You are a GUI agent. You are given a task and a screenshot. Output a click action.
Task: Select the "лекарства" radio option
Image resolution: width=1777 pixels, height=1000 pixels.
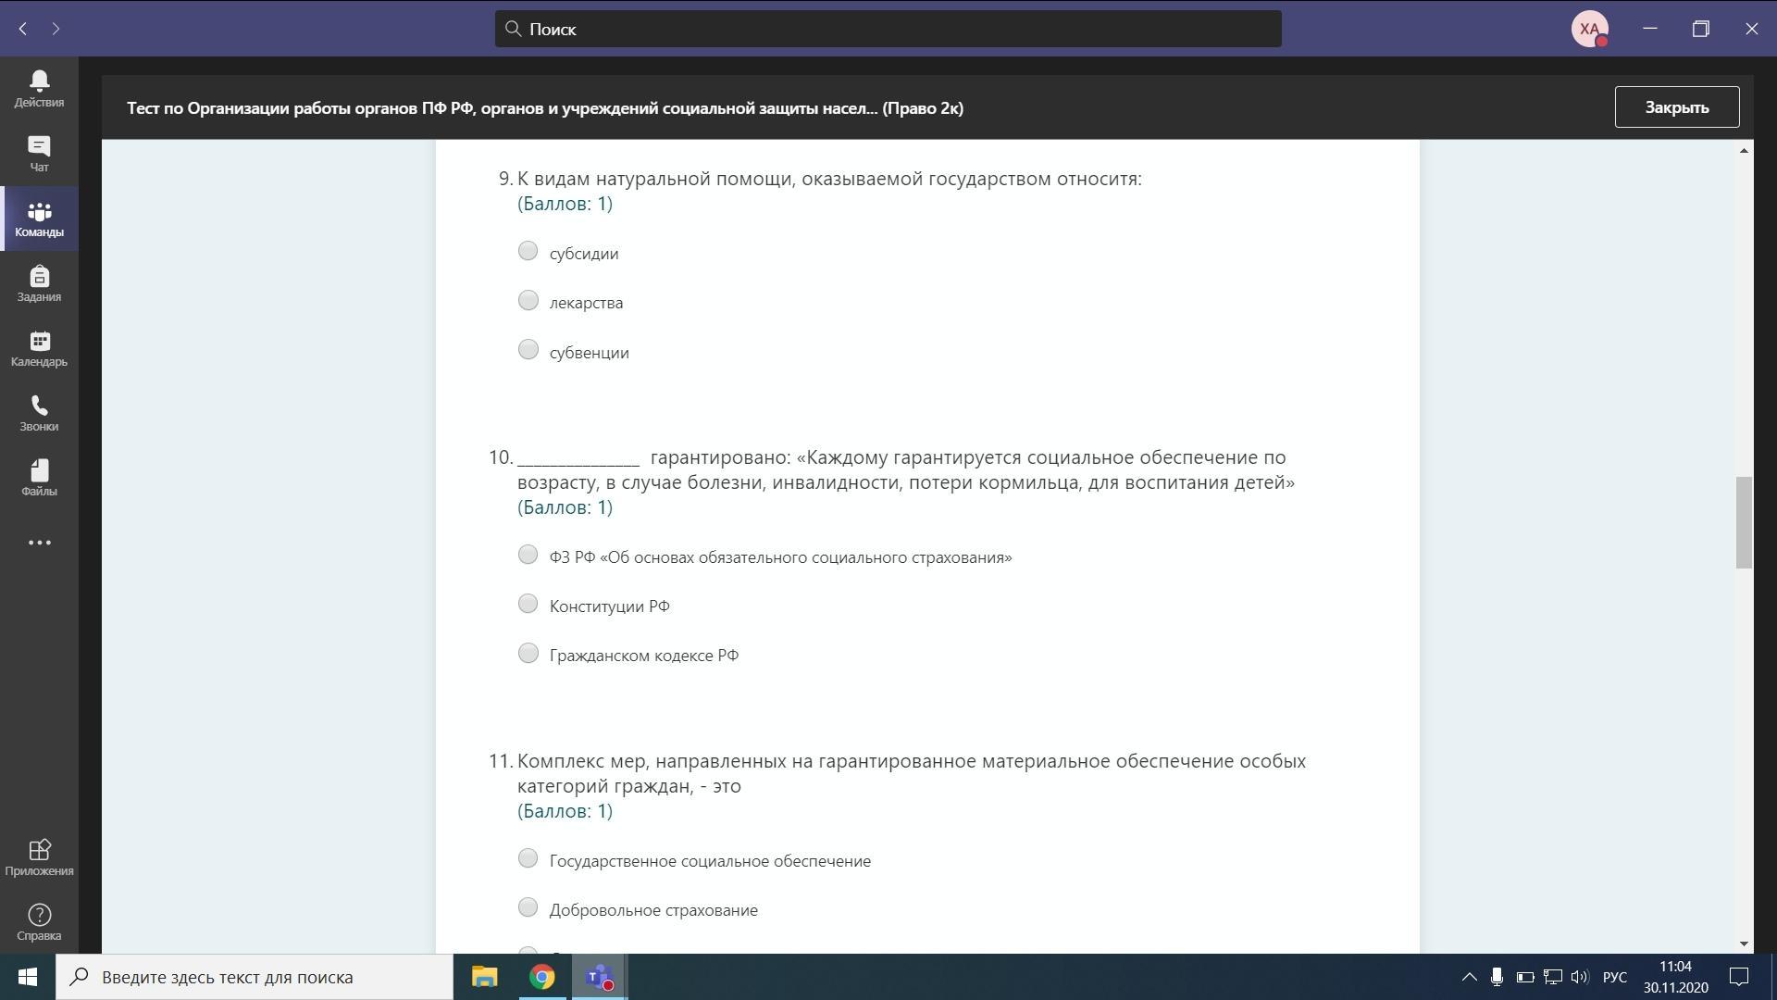click(528, 300)
